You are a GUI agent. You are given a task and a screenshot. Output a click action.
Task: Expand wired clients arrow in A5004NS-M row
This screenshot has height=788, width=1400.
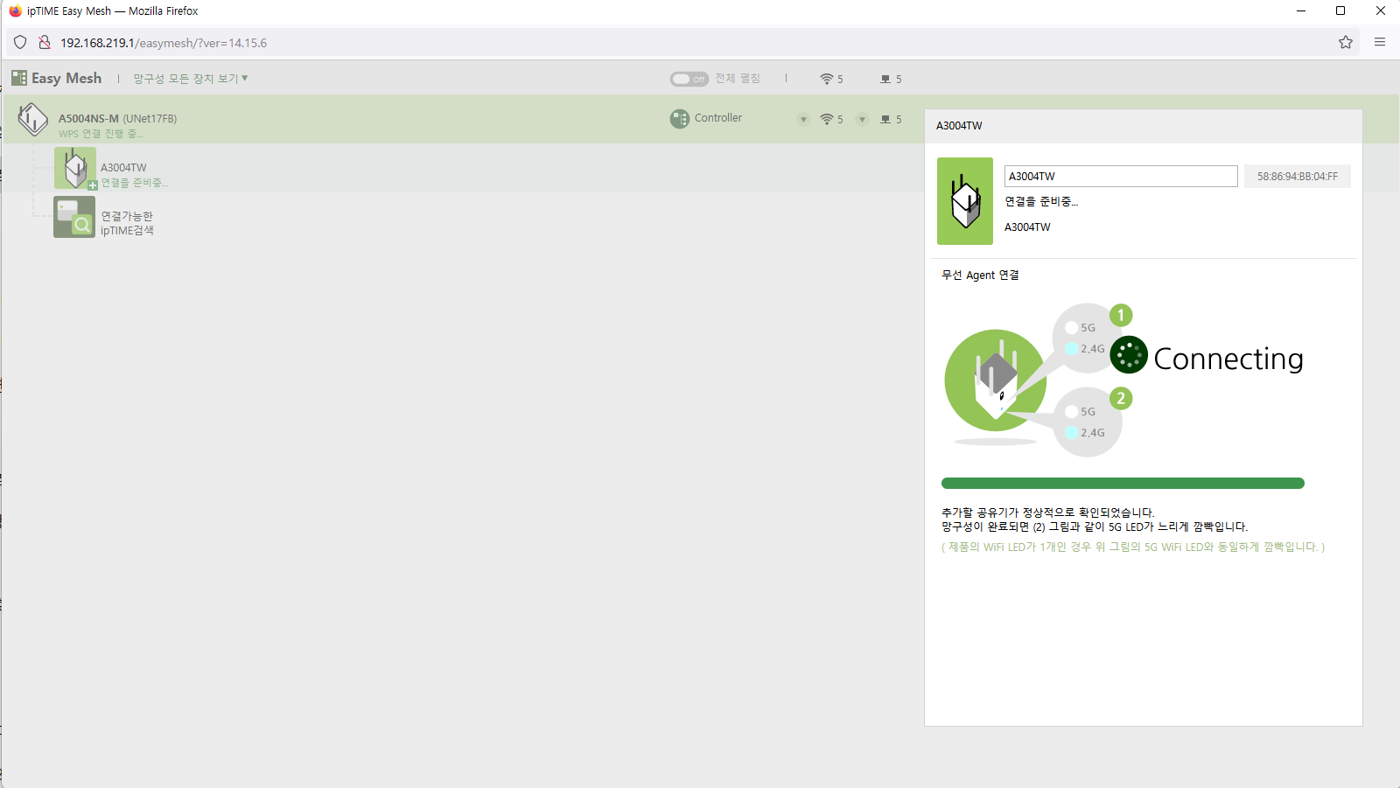(x=862, y=120)
